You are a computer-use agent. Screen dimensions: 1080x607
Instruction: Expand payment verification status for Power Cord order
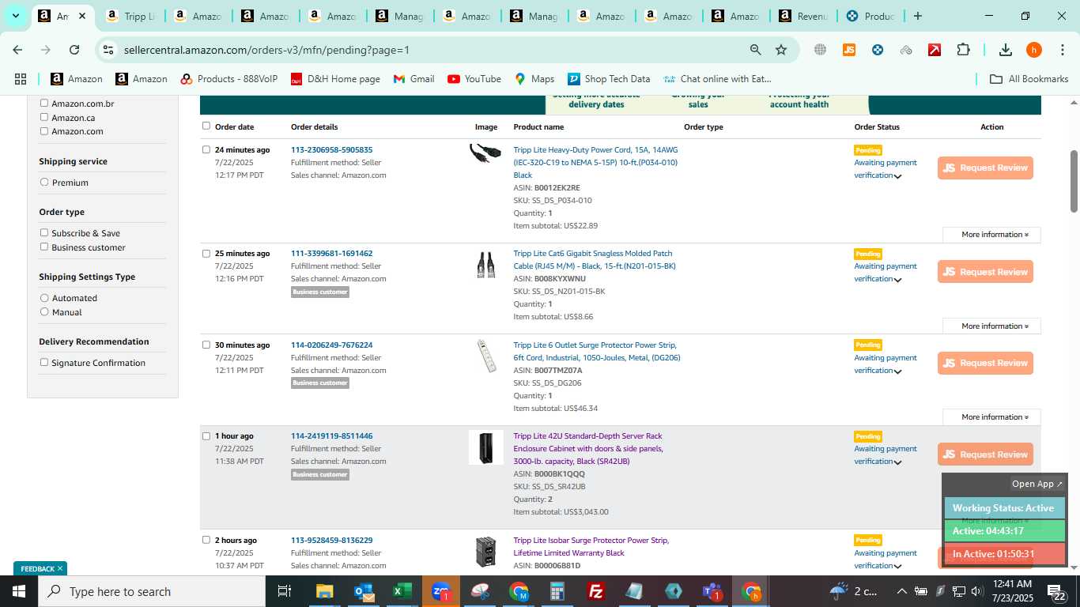pyautogui.click(x=898, y=176)
